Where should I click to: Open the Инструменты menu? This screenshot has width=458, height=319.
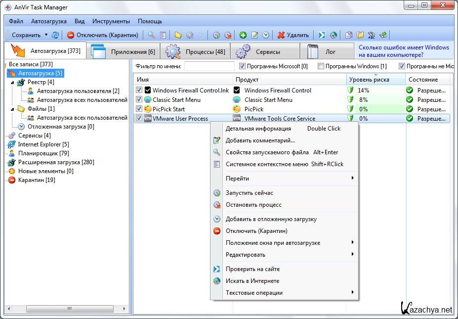[x=111, y=21]
